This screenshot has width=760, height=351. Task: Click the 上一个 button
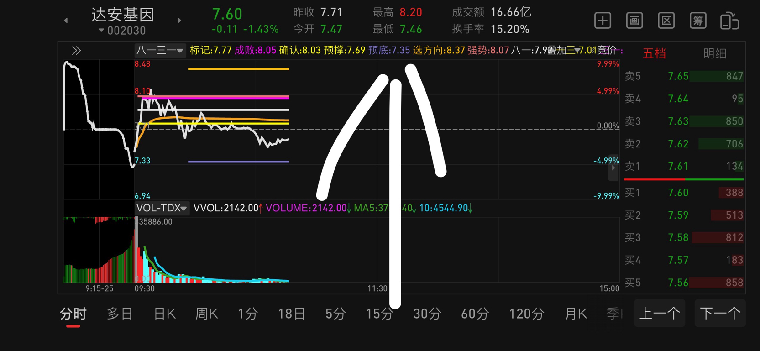660,314
